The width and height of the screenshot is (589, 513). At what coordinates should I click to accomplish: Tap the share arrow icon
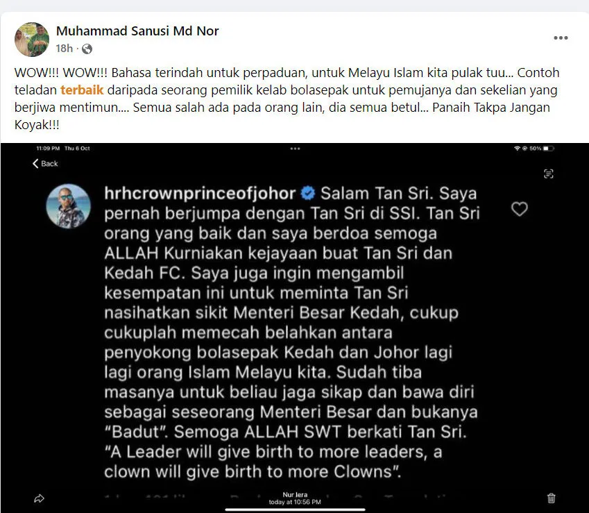39,498
